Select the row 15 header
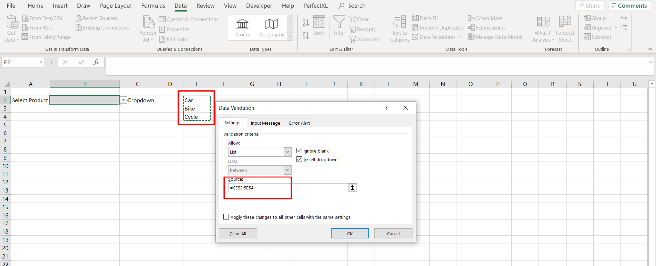This screenshot has width=656, height=266. (5, 207)
